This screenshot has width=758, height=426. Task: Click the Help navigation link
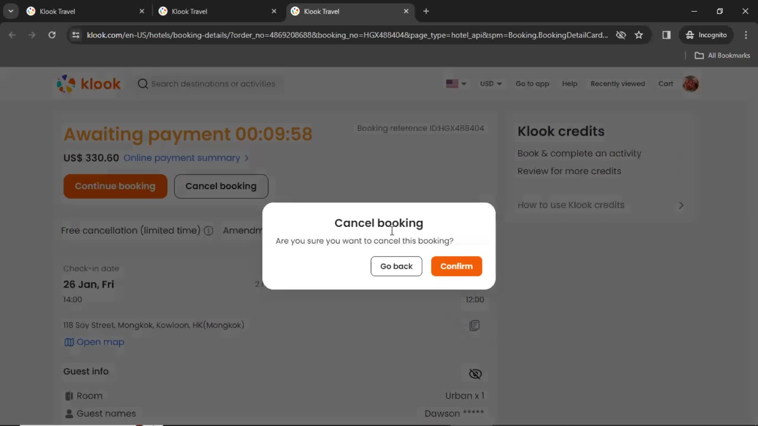click(x=570, y=83)
